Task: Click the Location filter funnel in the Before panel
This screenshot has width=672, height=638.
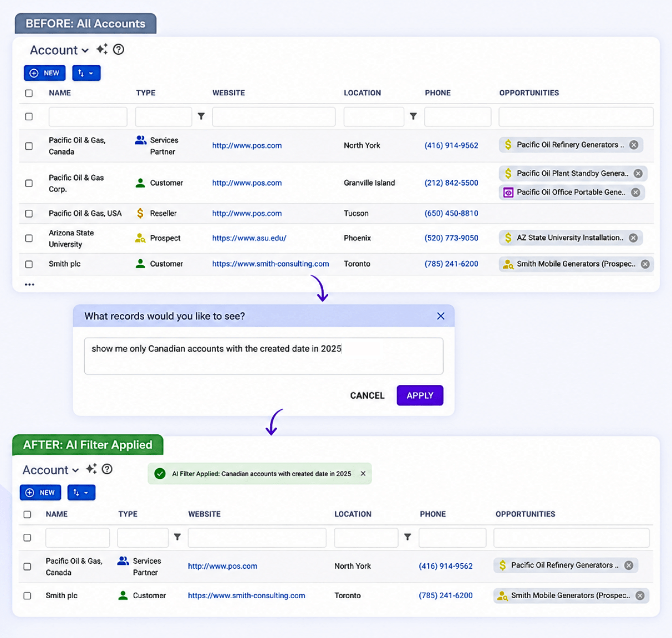Action: pyautogui.click(x=413, y=116)
